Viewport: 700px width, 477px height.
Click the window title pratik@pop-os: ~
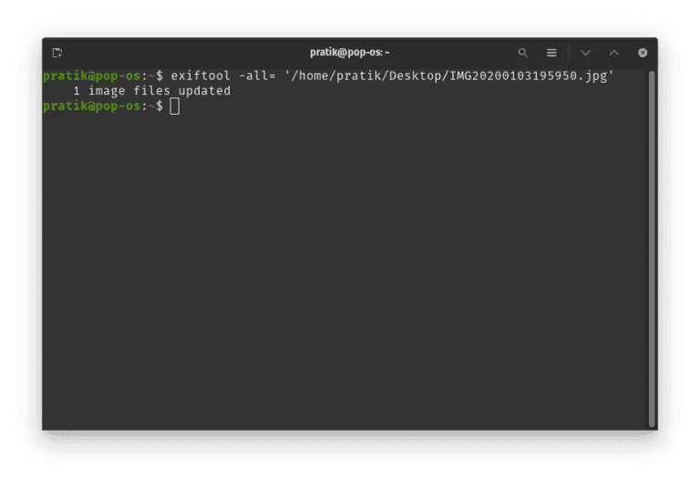pyautogui.click(x=350, y=53)
